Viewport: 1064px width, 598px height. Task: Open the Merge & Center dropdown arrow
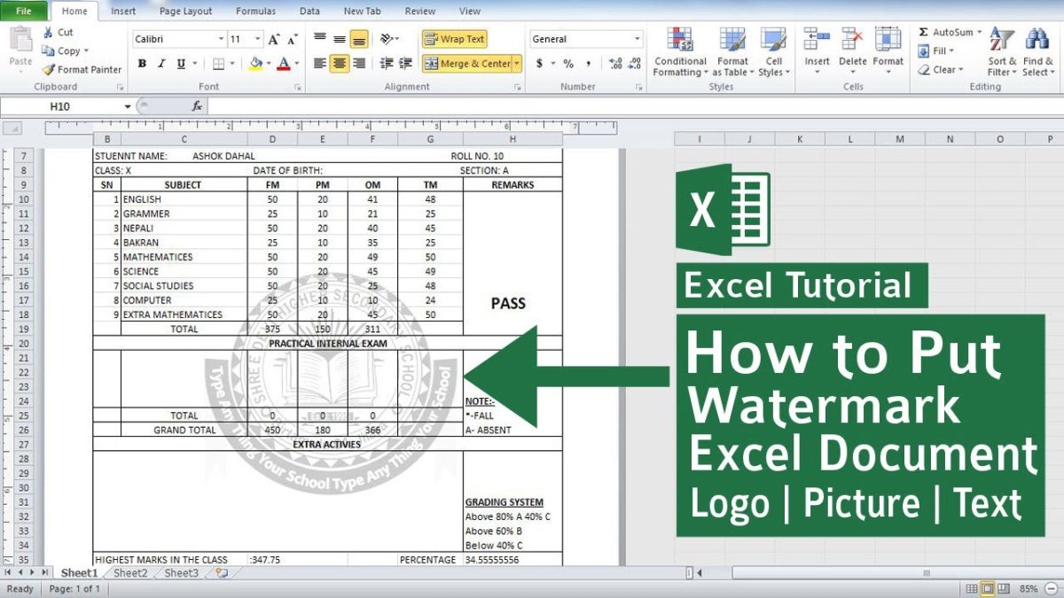(515, 63)
